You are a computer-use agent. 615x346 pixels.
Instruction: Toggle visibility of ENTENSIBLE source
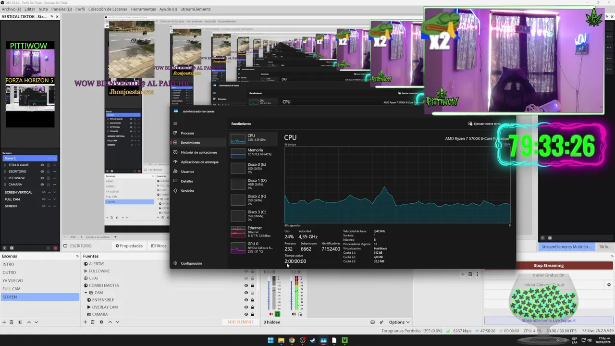(x=246, y=300)
